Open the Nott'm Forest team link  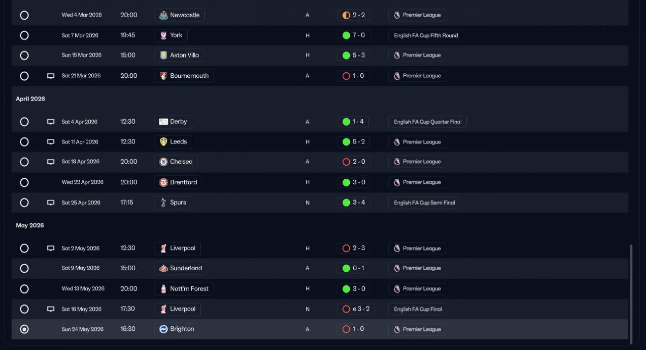[x=184, y=289]
